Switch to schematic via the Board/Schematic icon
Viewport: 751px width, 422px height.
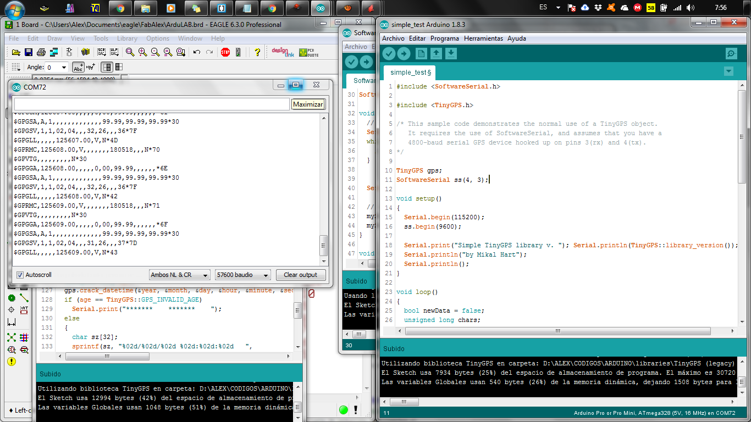(69, 52)
